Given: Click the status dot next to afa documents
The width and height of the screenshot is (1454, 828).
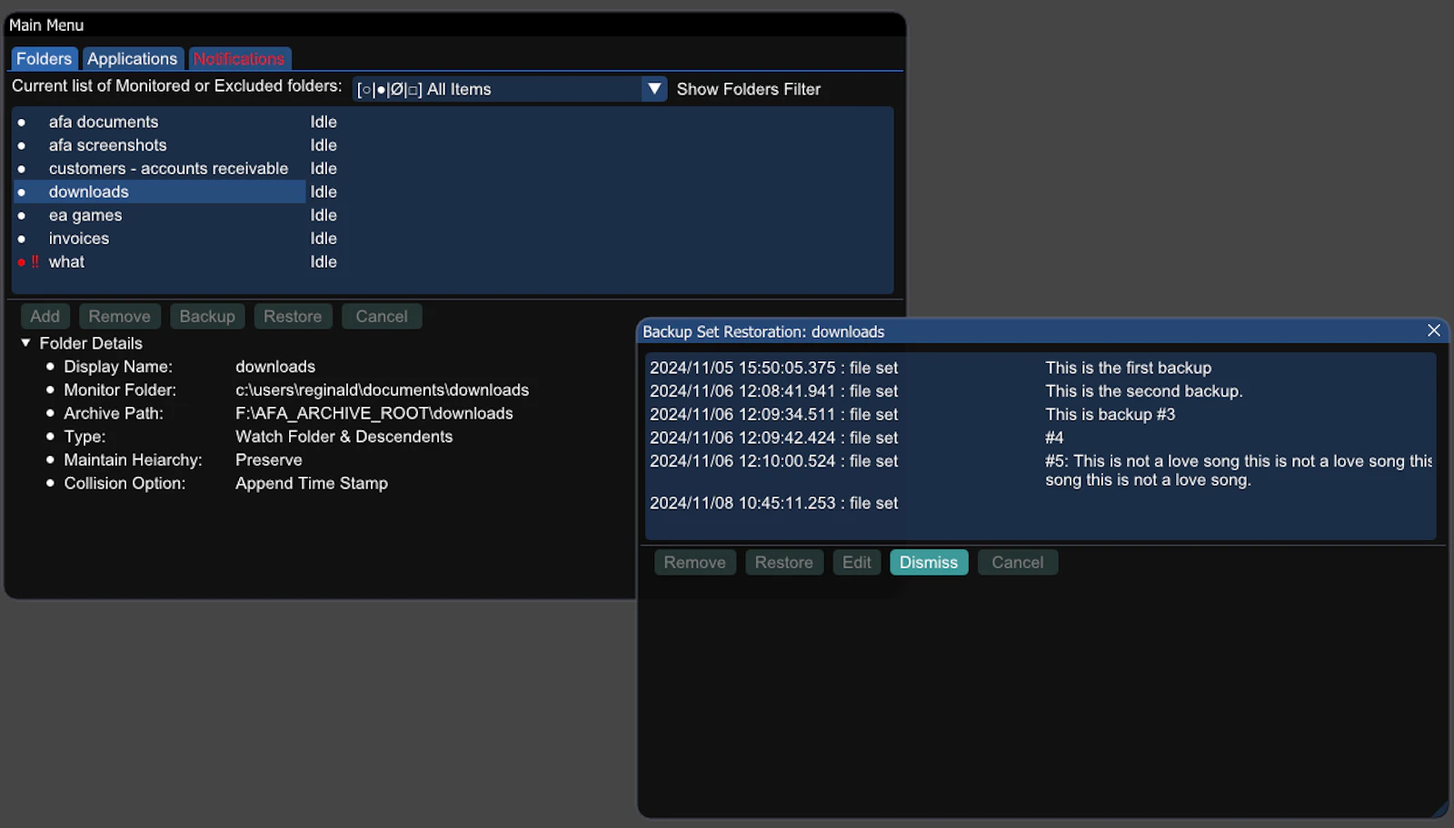Looking at the screenshot, I should click(22, 123).
